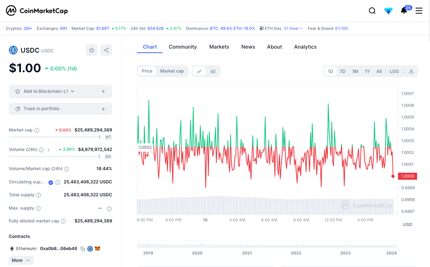The height and width of the screenshot is (267, 430).
Task: Click the BTC 49.8% dominance link
Action: click(x=221, y=28)
